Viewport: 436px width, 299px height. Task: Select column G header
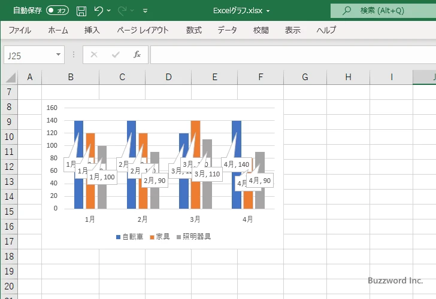coord(305,77)
